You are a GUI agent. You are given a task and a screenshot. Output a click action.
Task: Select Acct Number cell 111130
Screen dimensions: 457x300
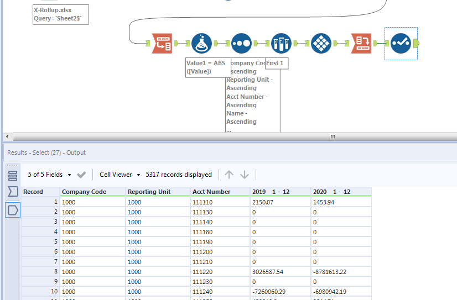coord(220,212)
